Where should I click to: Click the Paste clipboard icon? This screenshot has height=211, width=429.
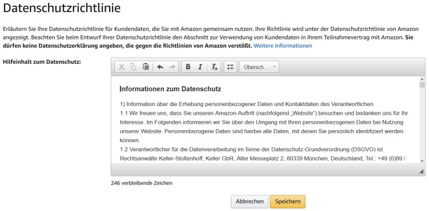click(x=146, y=67)
